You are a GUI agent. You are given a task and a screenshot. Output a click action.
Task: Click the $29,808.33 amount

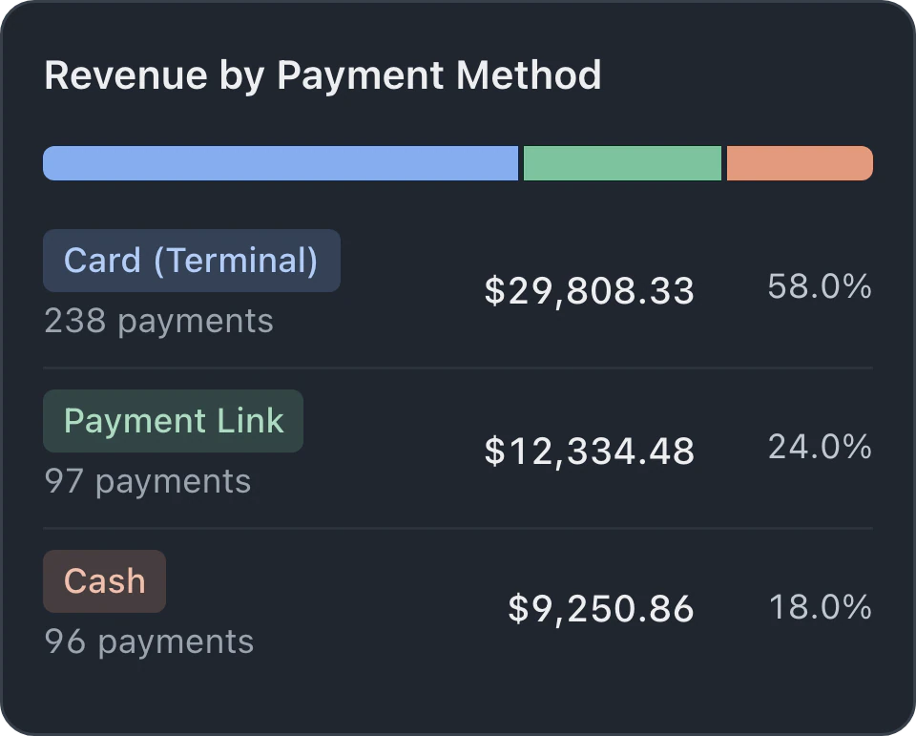click(590, 290)
